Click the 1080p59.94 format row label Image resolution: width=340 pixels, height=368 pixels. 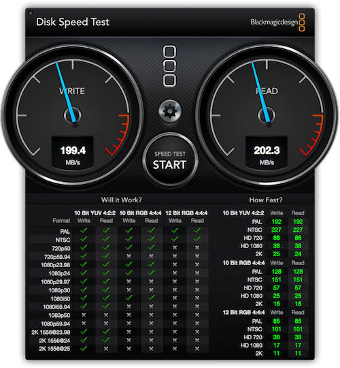coord(56,324)
